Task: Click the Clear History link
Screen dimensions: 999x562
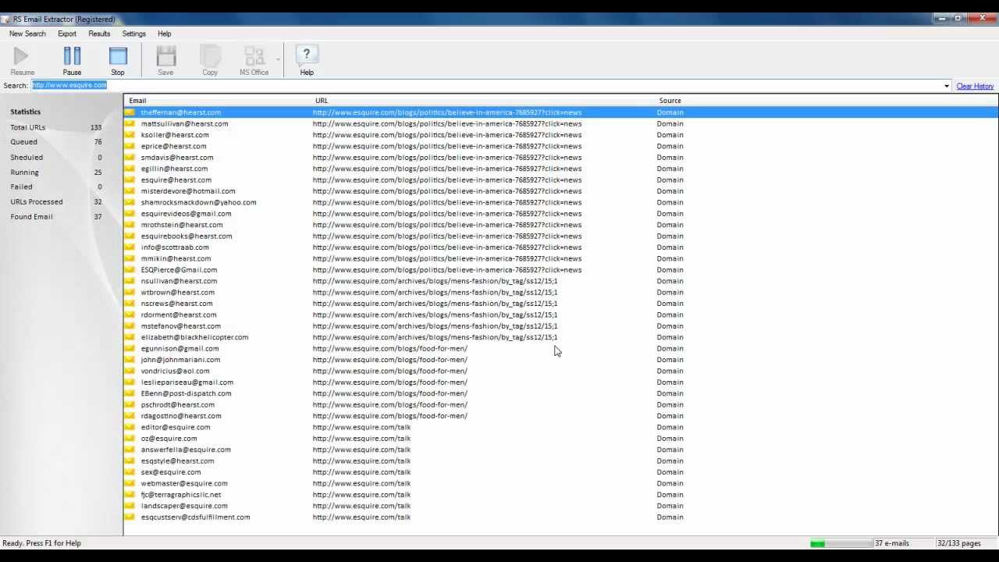Action: pyautogui.click(x=975, y=86)
